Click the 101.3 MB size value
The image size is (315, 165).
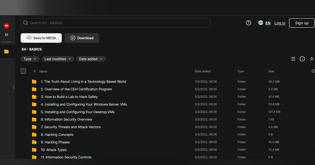tap(274, 112)
